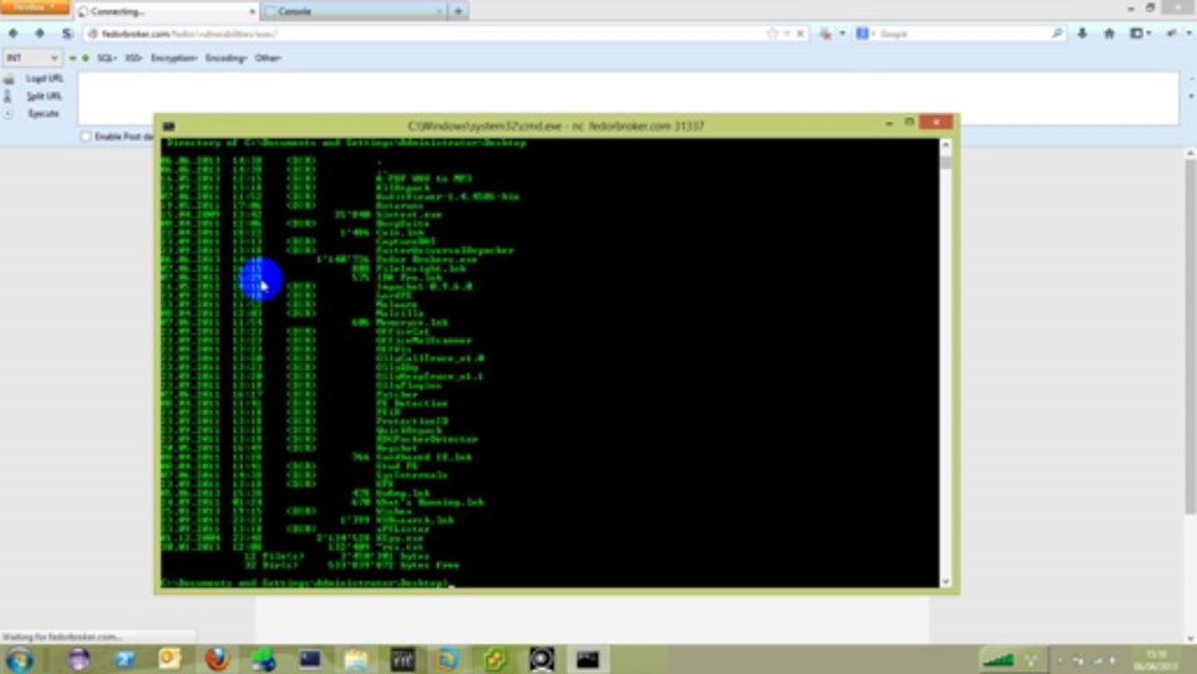Click the addon icon left of search box
This screenshot has width=1197, height=674.
(825, 34)
